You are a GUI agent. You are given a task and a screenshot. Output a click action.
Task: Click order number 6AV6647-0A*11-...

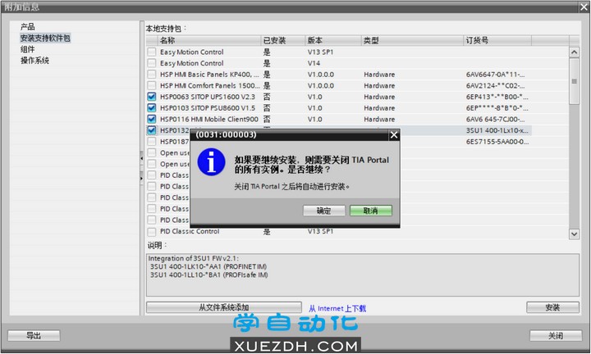(x=495, y=75)
